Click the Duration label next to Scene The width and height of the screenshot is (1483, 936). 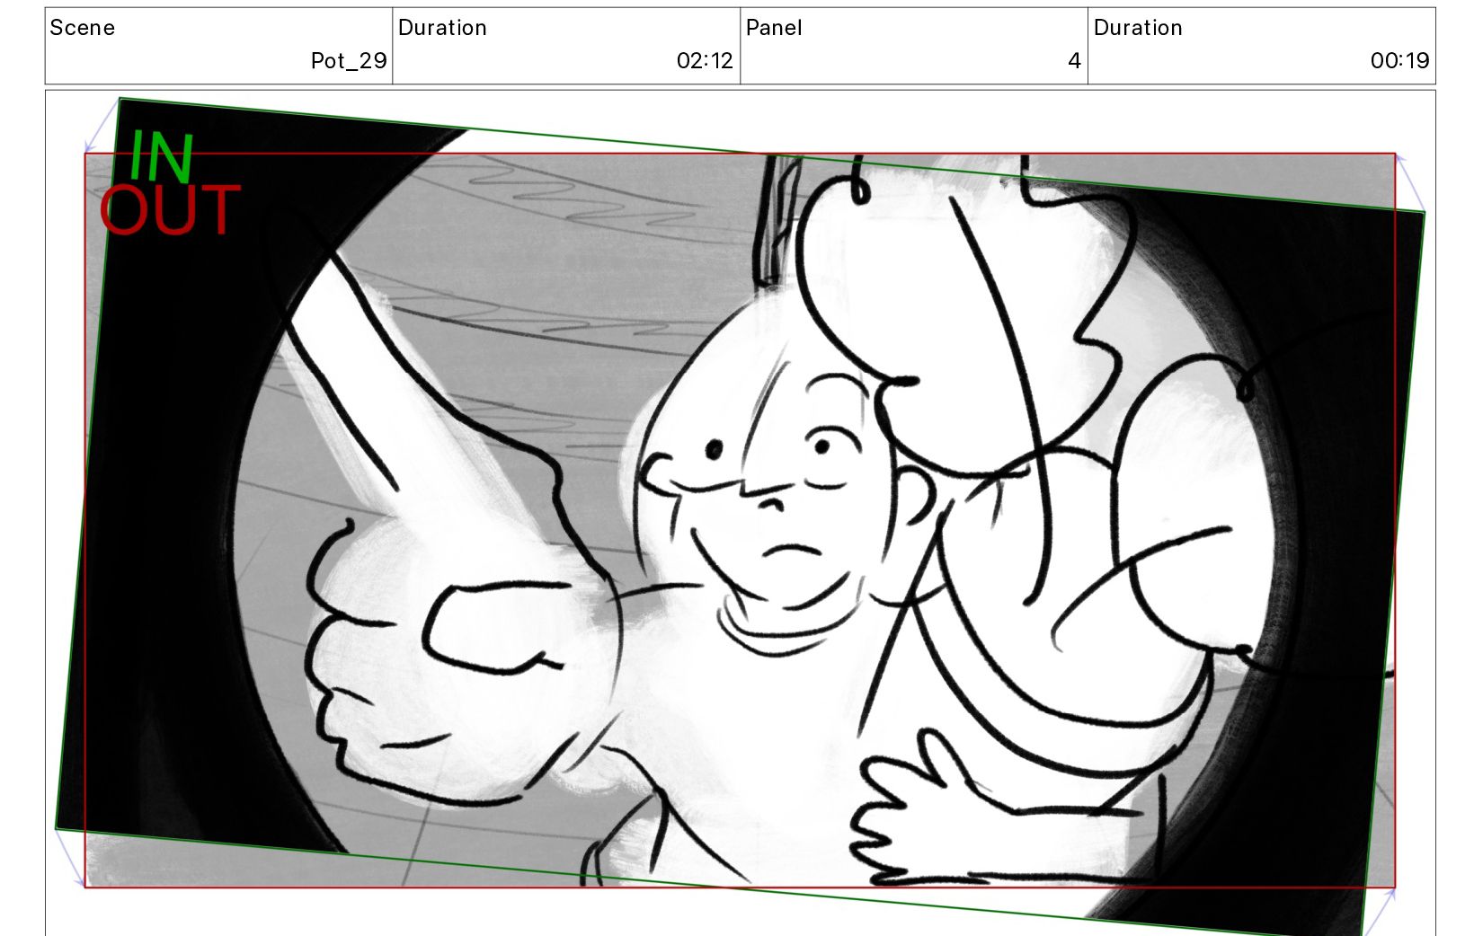[442, 28]
